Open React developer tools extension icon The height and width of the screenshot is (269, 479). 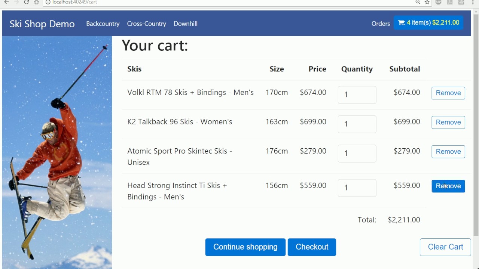[x=461, y=2]
